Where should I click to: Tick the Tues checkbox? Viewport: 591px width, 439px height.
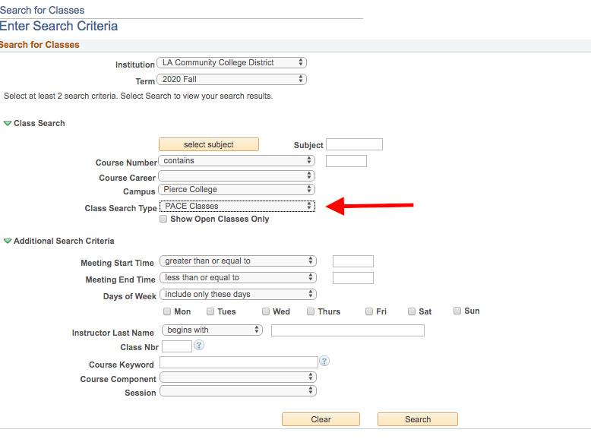point(210,311)
